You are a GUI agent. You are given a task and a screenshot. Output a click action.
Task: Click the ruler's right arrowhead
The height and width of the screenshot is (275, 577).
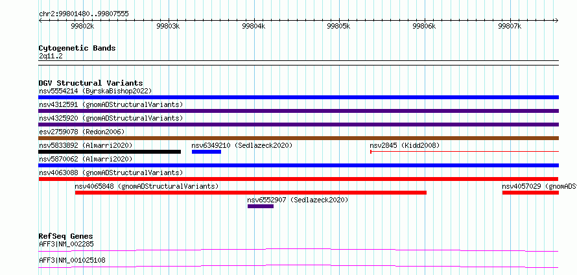(x=557, y=20)
